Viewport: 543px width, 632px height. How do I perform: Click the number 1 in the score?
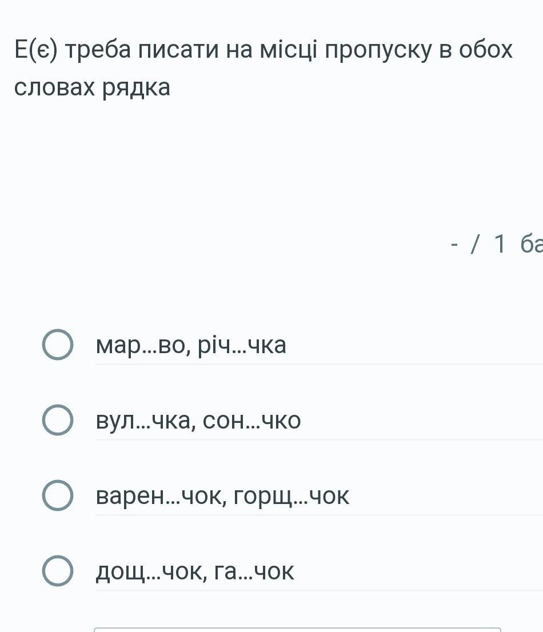(500, 244)
